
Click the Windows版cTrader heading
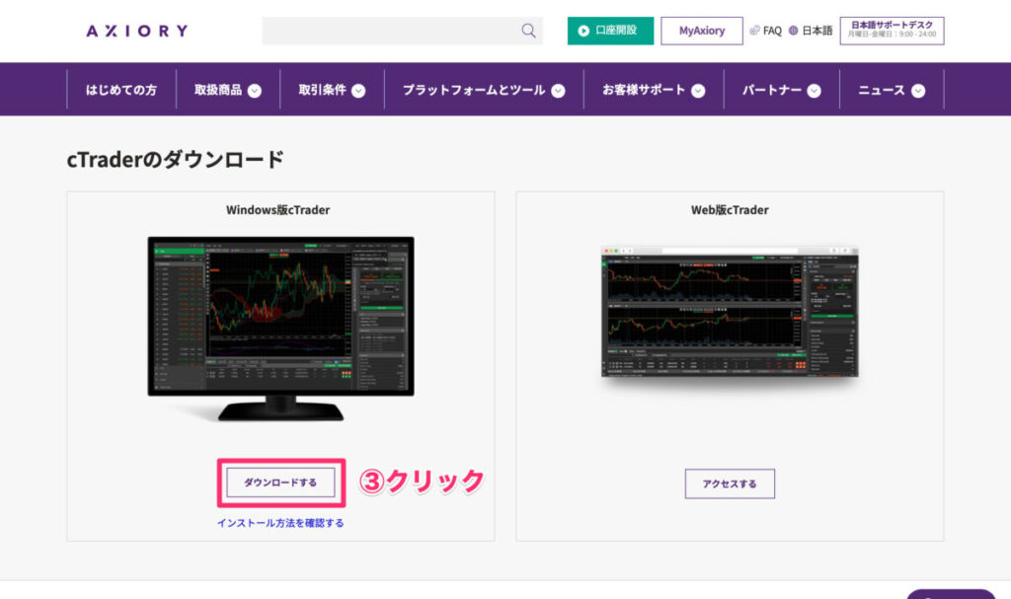pos(277,209)
